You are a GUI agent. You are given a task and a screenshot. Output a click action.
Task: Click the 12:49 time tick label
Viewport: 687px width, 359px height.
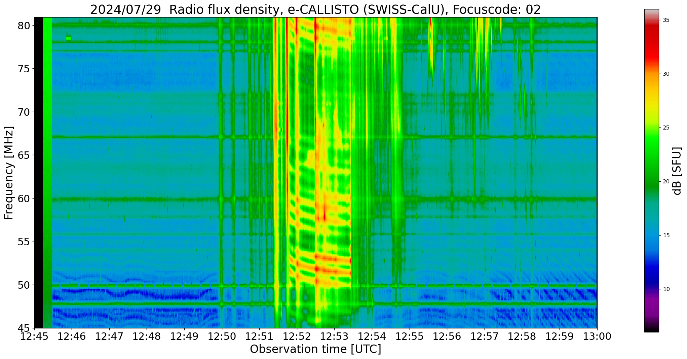pyautogui.click(x=185, y=336)
